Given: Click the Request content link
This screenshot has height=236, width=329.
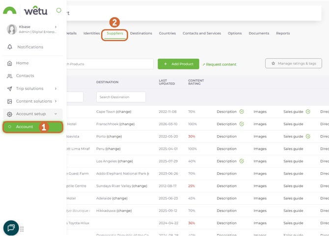Looking at the screenshot, I should pos(219,64).
